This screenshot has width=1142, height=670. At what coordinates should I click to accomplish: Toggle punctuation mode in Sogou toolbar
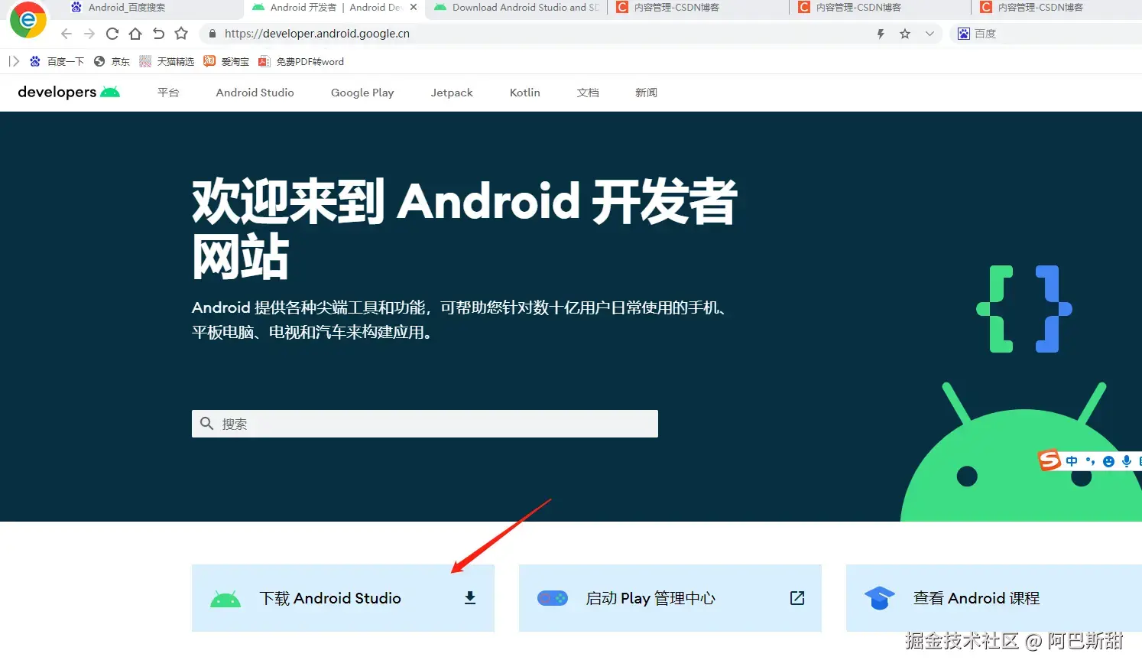point(1091,460)
